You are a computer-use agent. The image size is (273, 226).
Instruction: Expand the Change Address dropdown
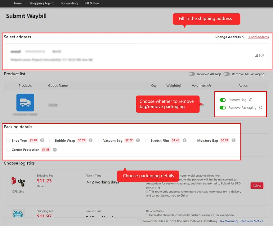coord(230,37)
